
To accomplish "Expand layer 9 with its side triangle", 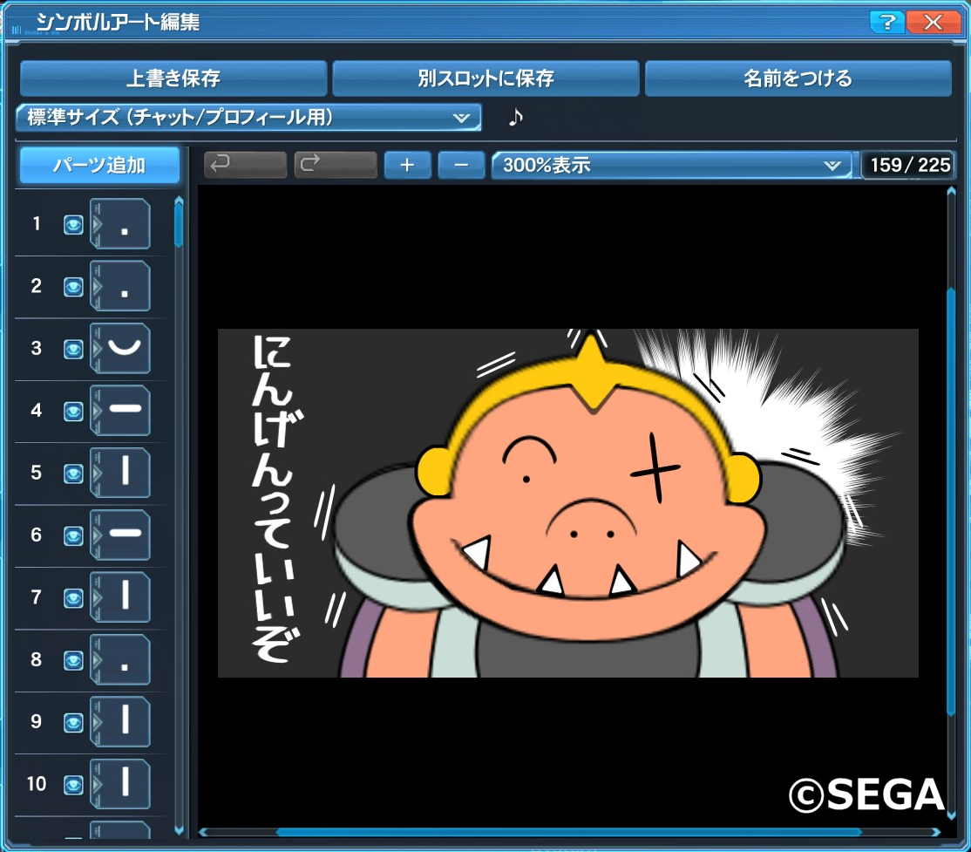I will 96,722.
